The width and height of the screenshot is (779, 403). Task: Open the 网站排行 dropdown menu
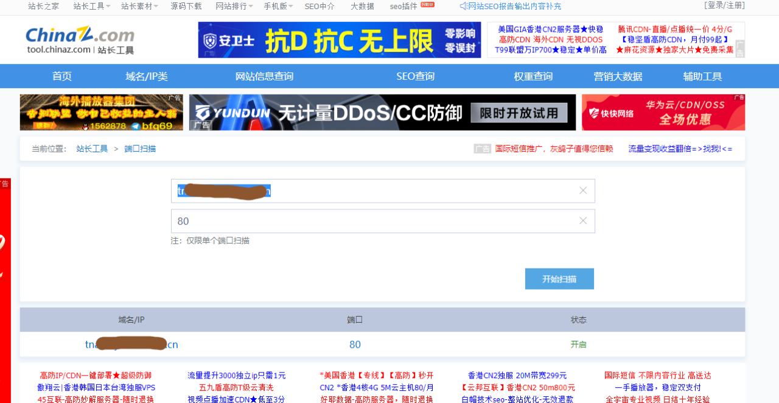231,6
